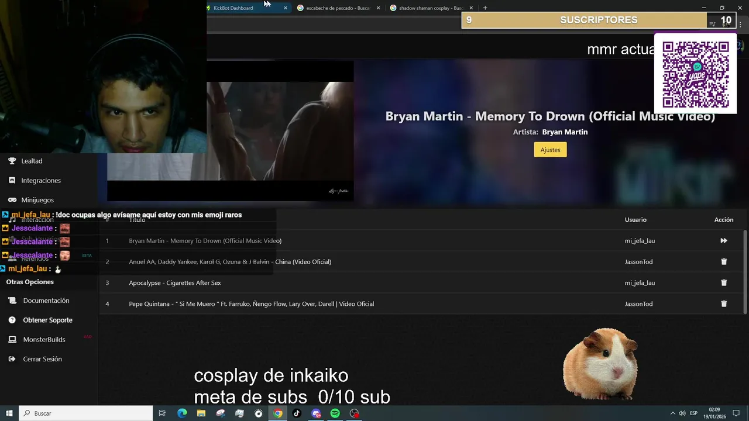
Task: Open the volume icon in system tray
Action: pyautogui.click(x=682, y=413)
